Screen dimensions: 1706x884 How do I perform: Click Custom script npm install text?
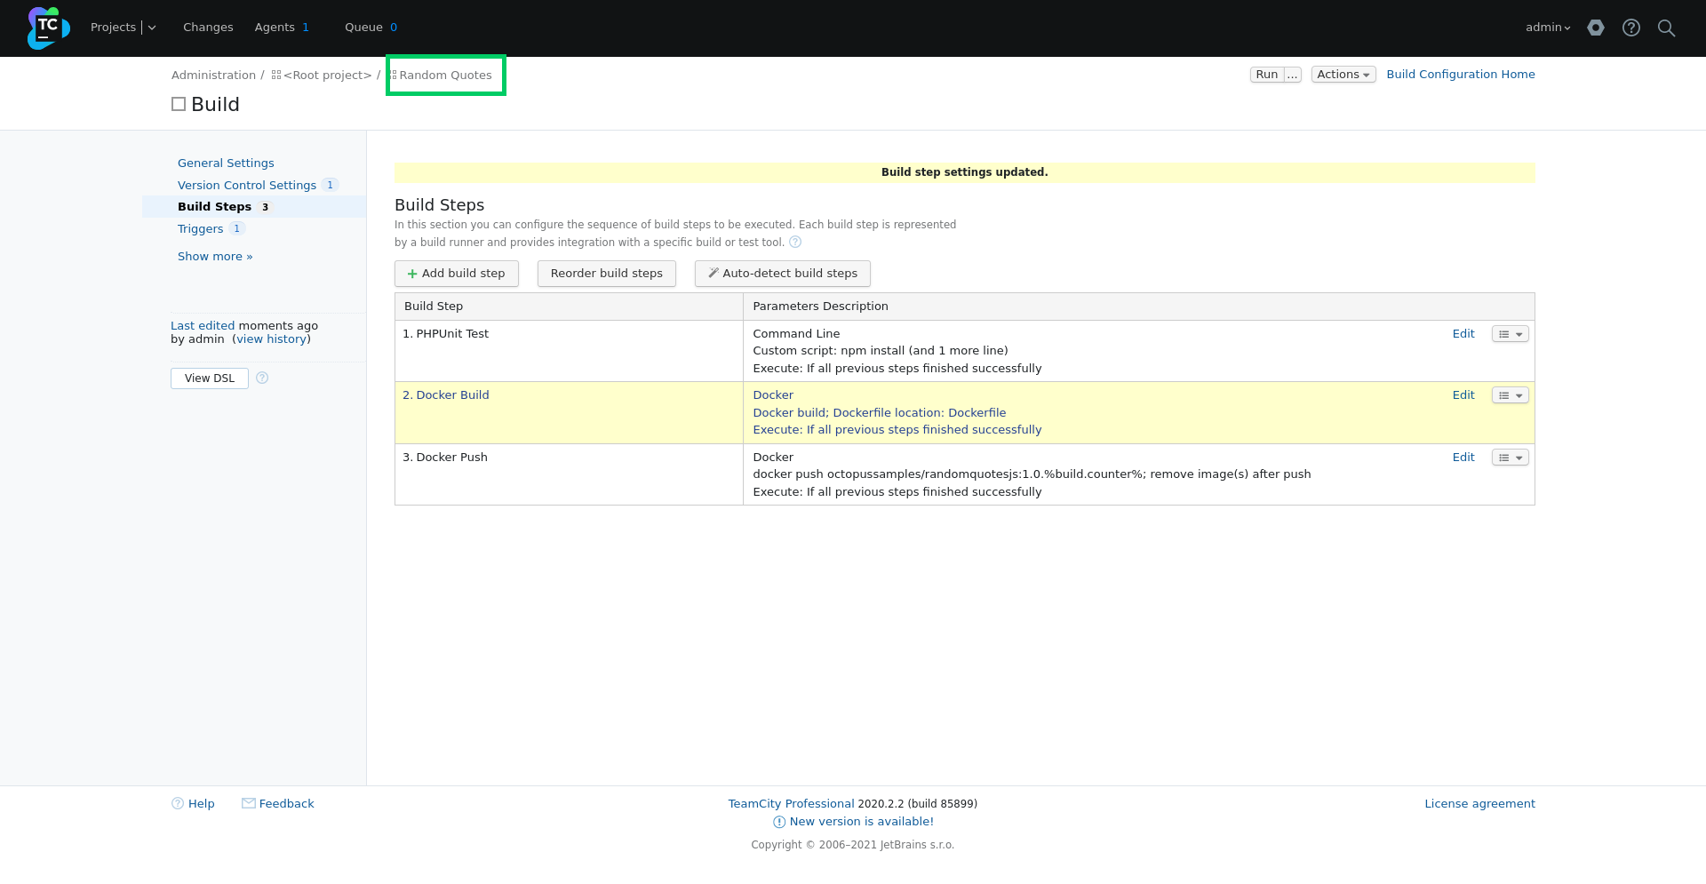click(881, 351)
